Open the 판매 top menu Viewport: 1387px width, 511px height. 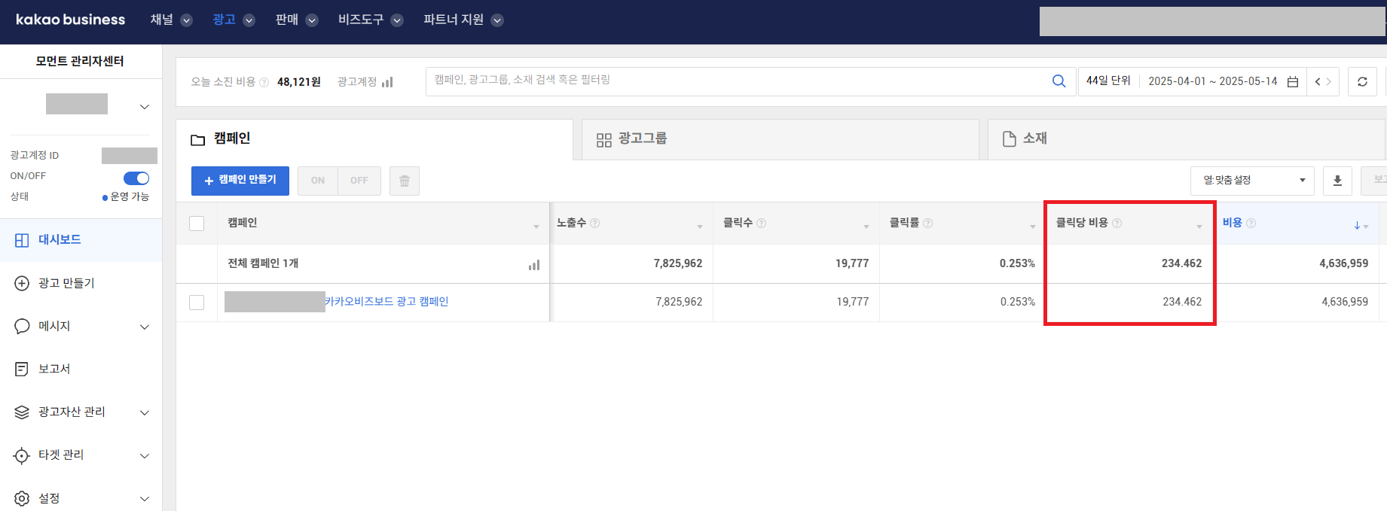point(296,20)
